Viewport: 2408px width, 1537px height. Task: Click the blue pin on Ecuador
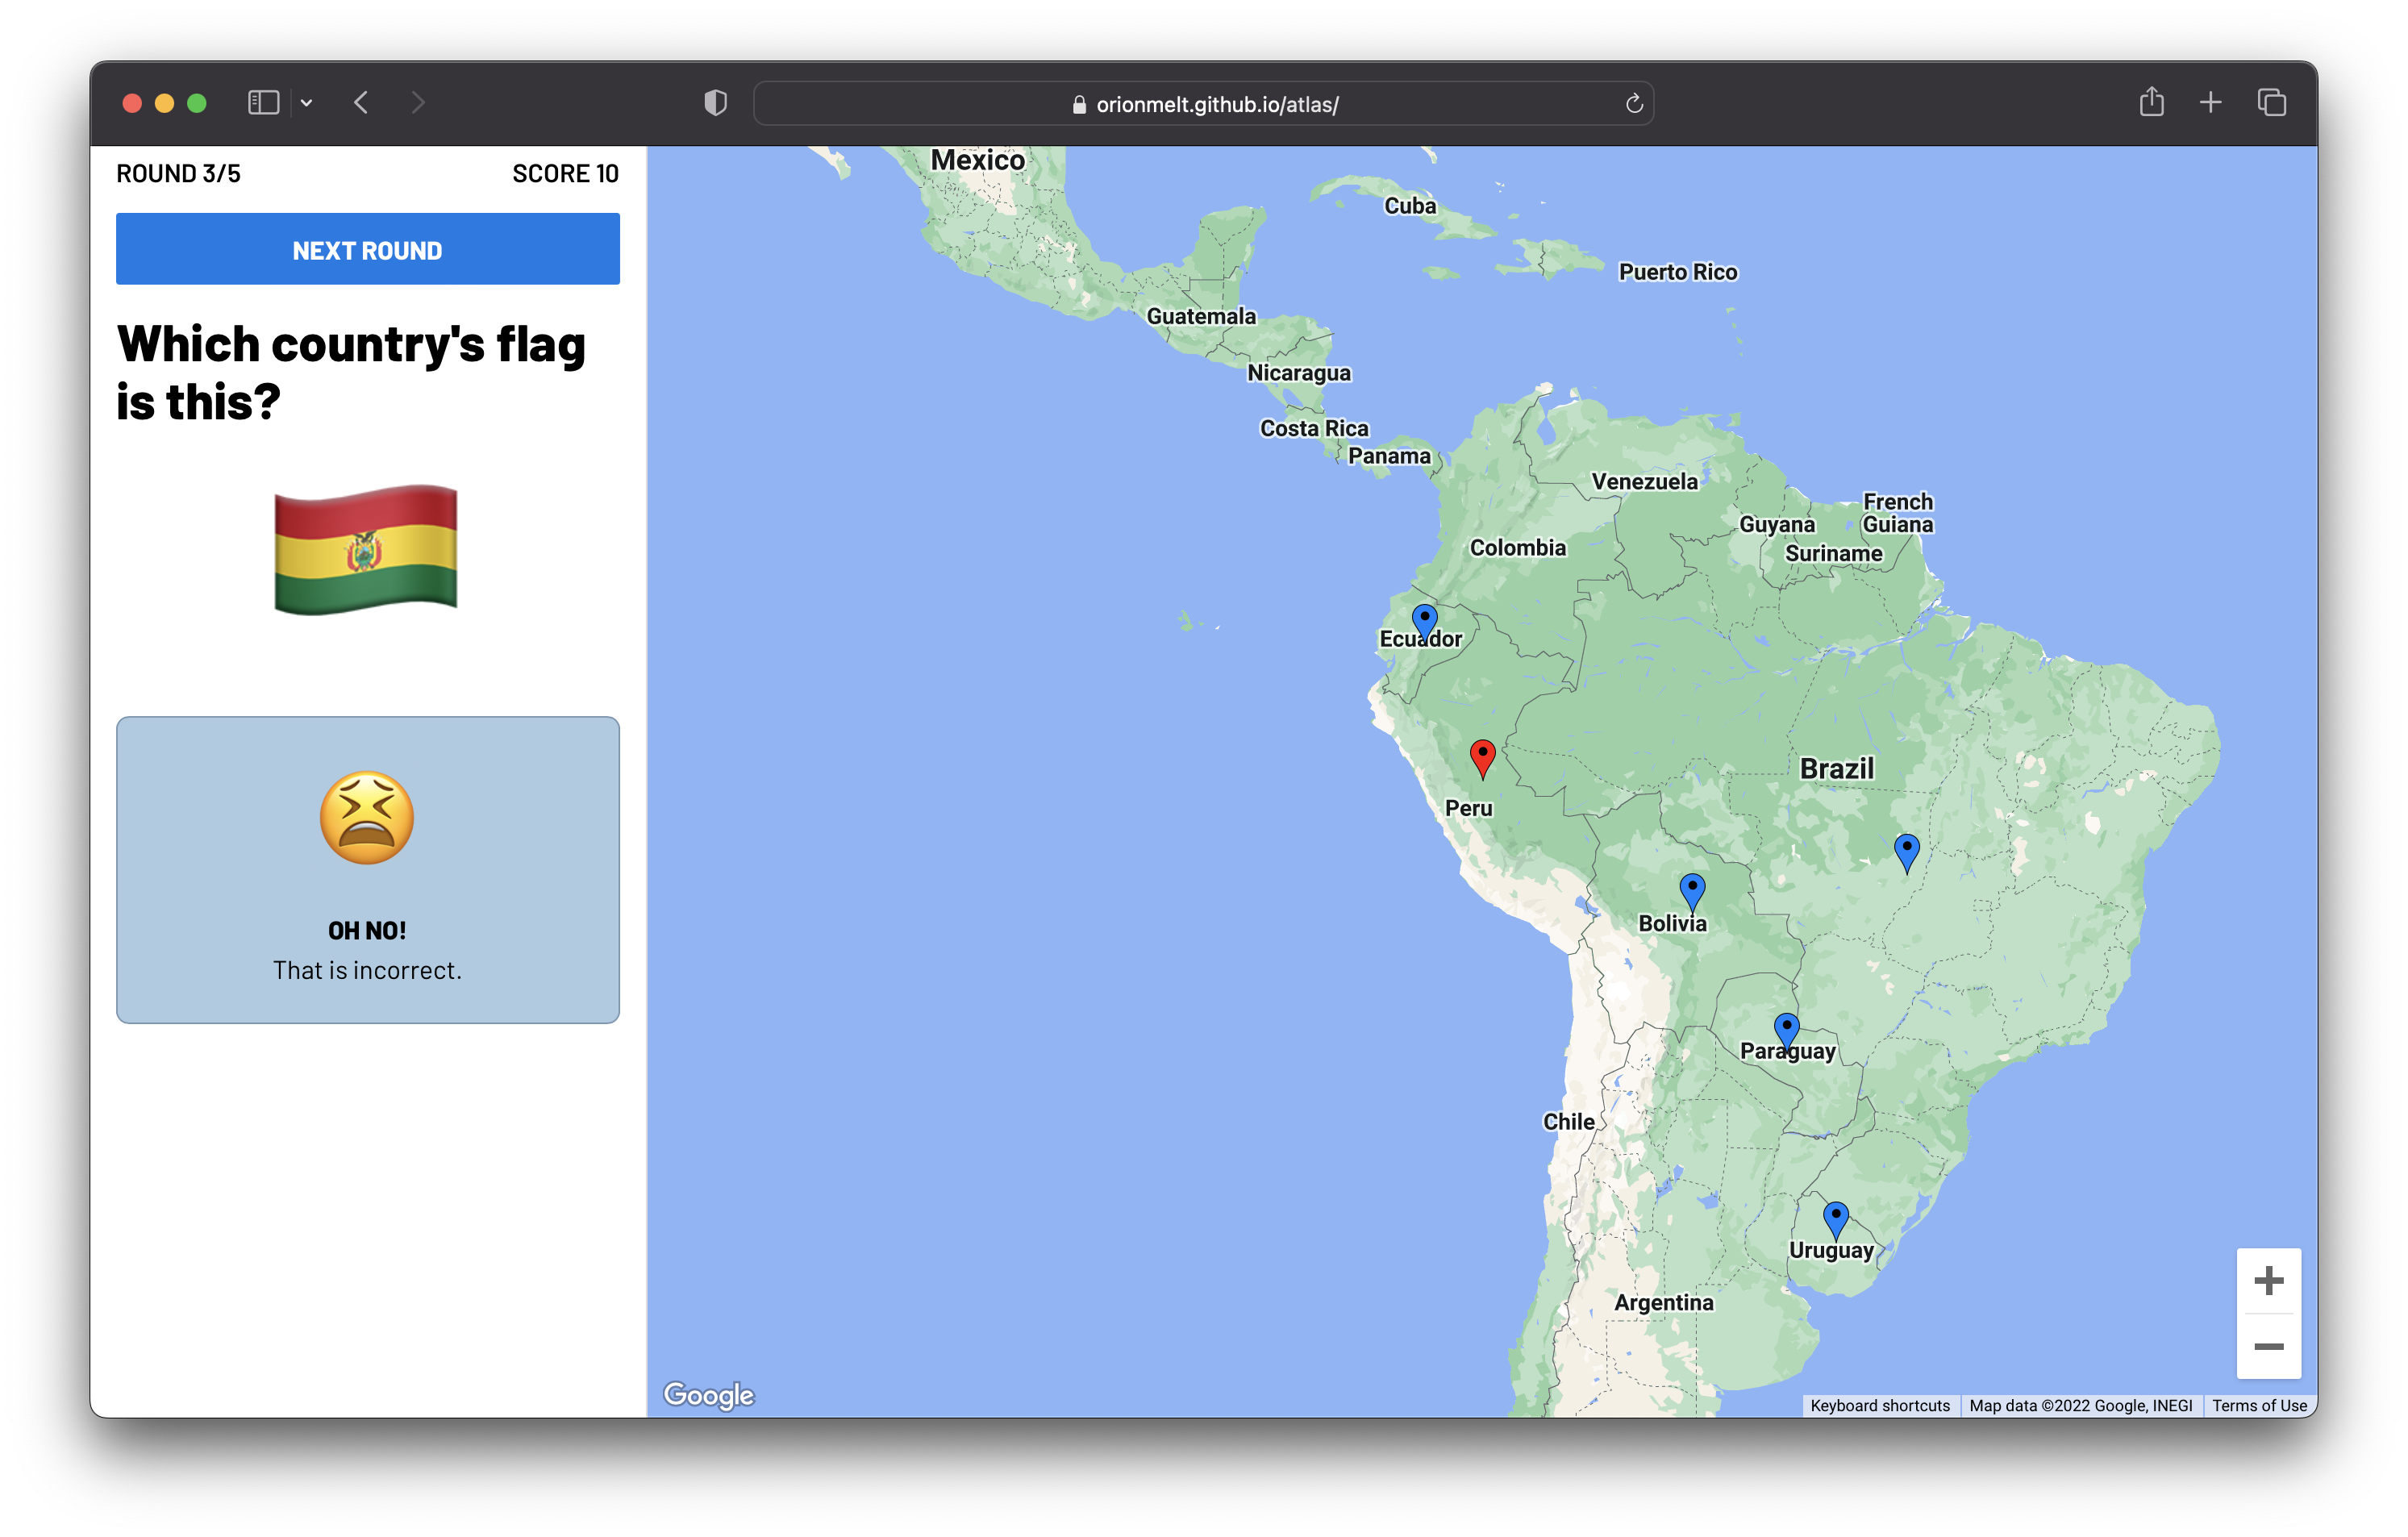(x=1424, y=620)
